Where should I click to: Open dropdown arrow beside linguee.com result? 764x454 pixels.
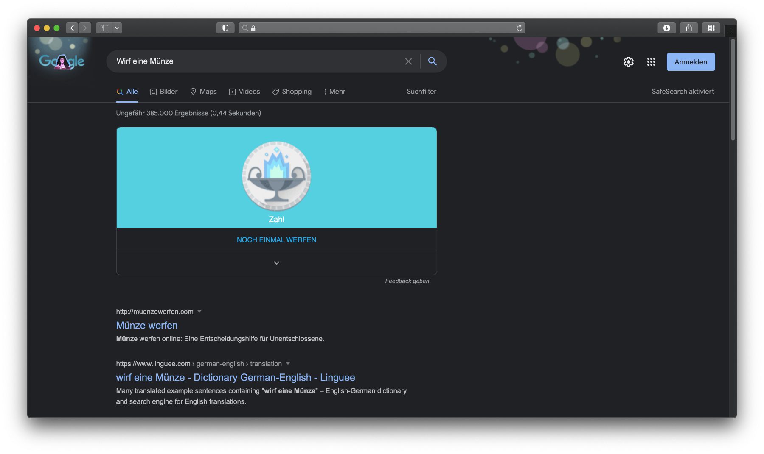(288, 364)
